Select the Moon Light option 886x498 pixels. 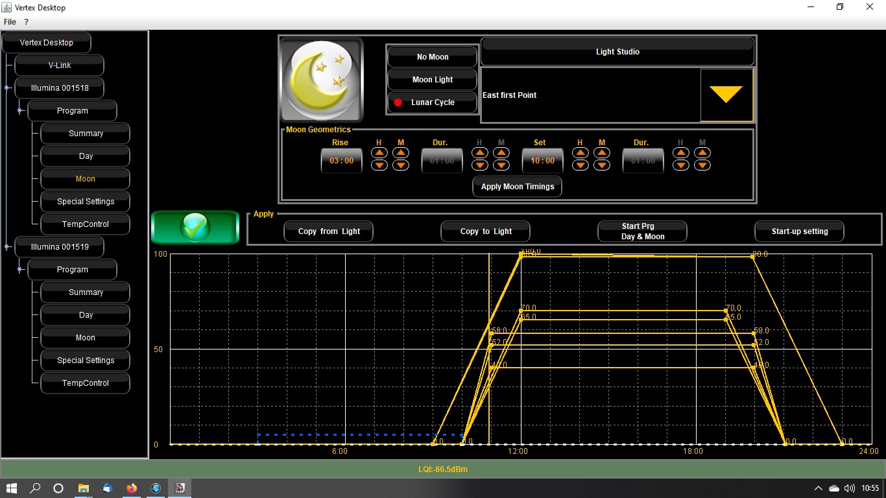[433, 80]
